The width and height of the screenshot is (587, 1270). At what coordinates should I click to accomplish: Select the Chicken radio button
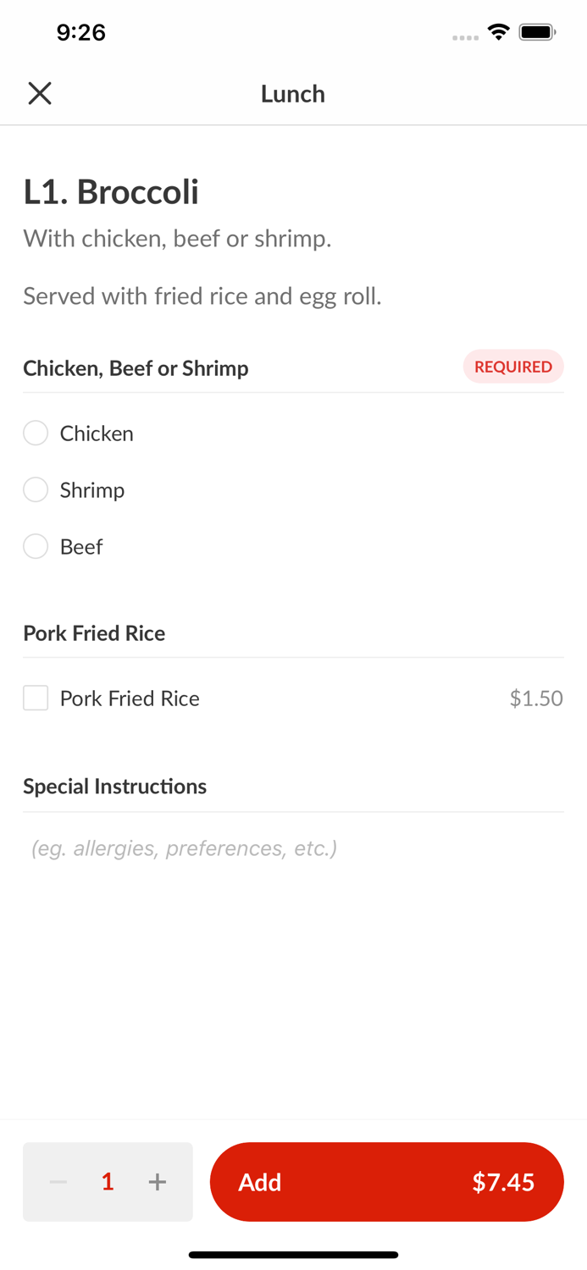(36, 433)
